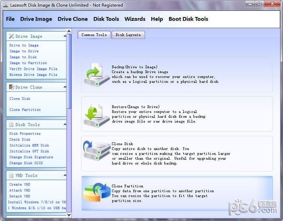Open Disk Properties

(25, 133)
